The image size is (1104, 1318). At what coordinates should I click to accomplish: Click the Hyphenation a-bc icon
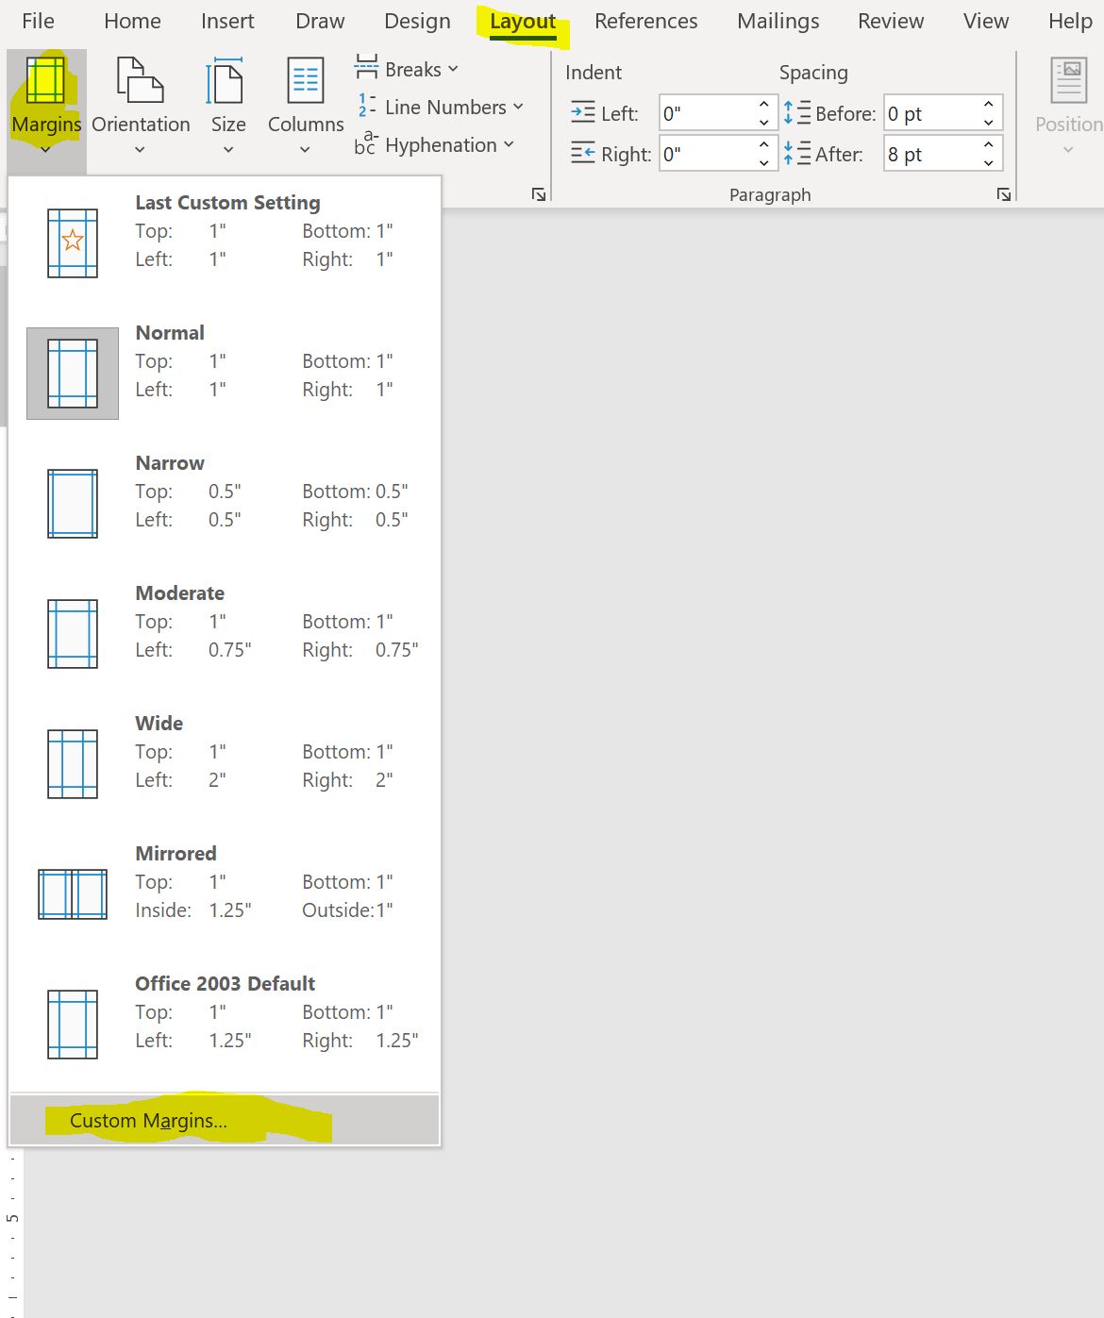coord(366,142)
